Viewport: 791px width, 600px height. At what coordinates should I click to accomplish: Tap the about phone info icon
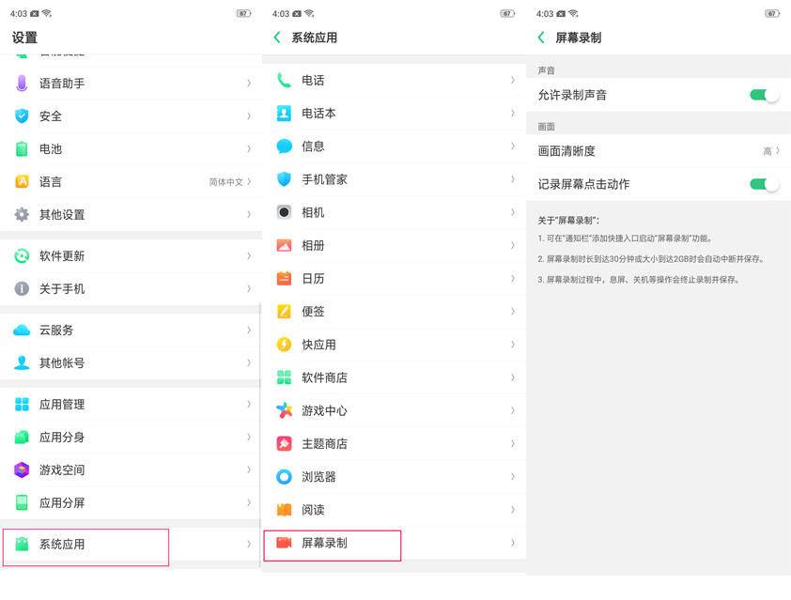[22, 288]
